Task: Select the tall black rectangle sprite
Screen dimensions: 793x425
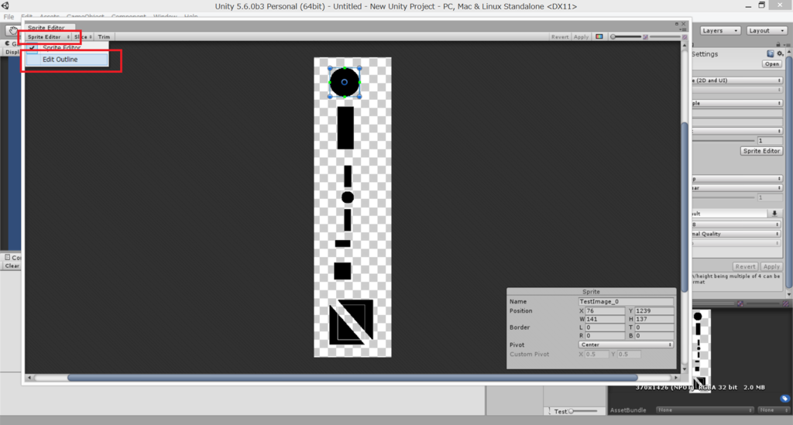Action: [345, 128]
